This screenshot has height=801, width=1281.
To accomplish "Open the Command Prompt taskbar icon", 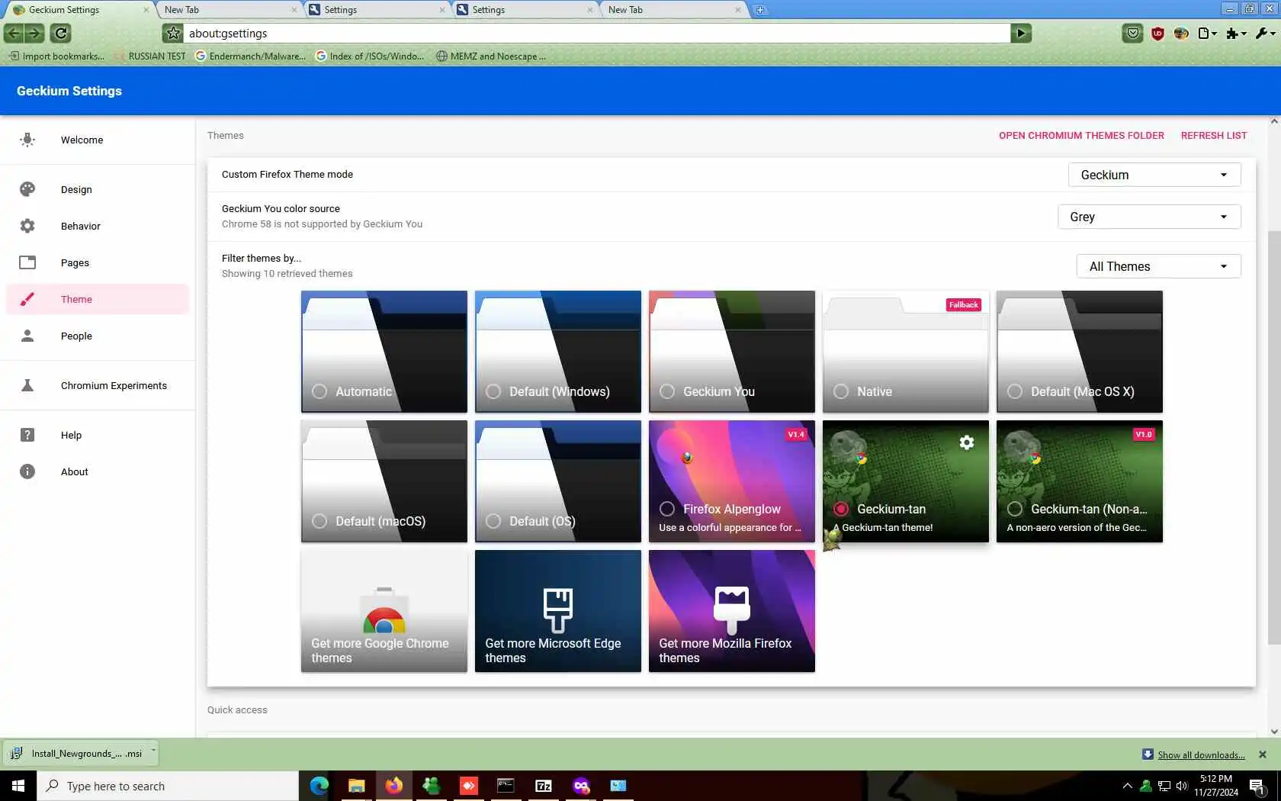I will coord(506,786).
